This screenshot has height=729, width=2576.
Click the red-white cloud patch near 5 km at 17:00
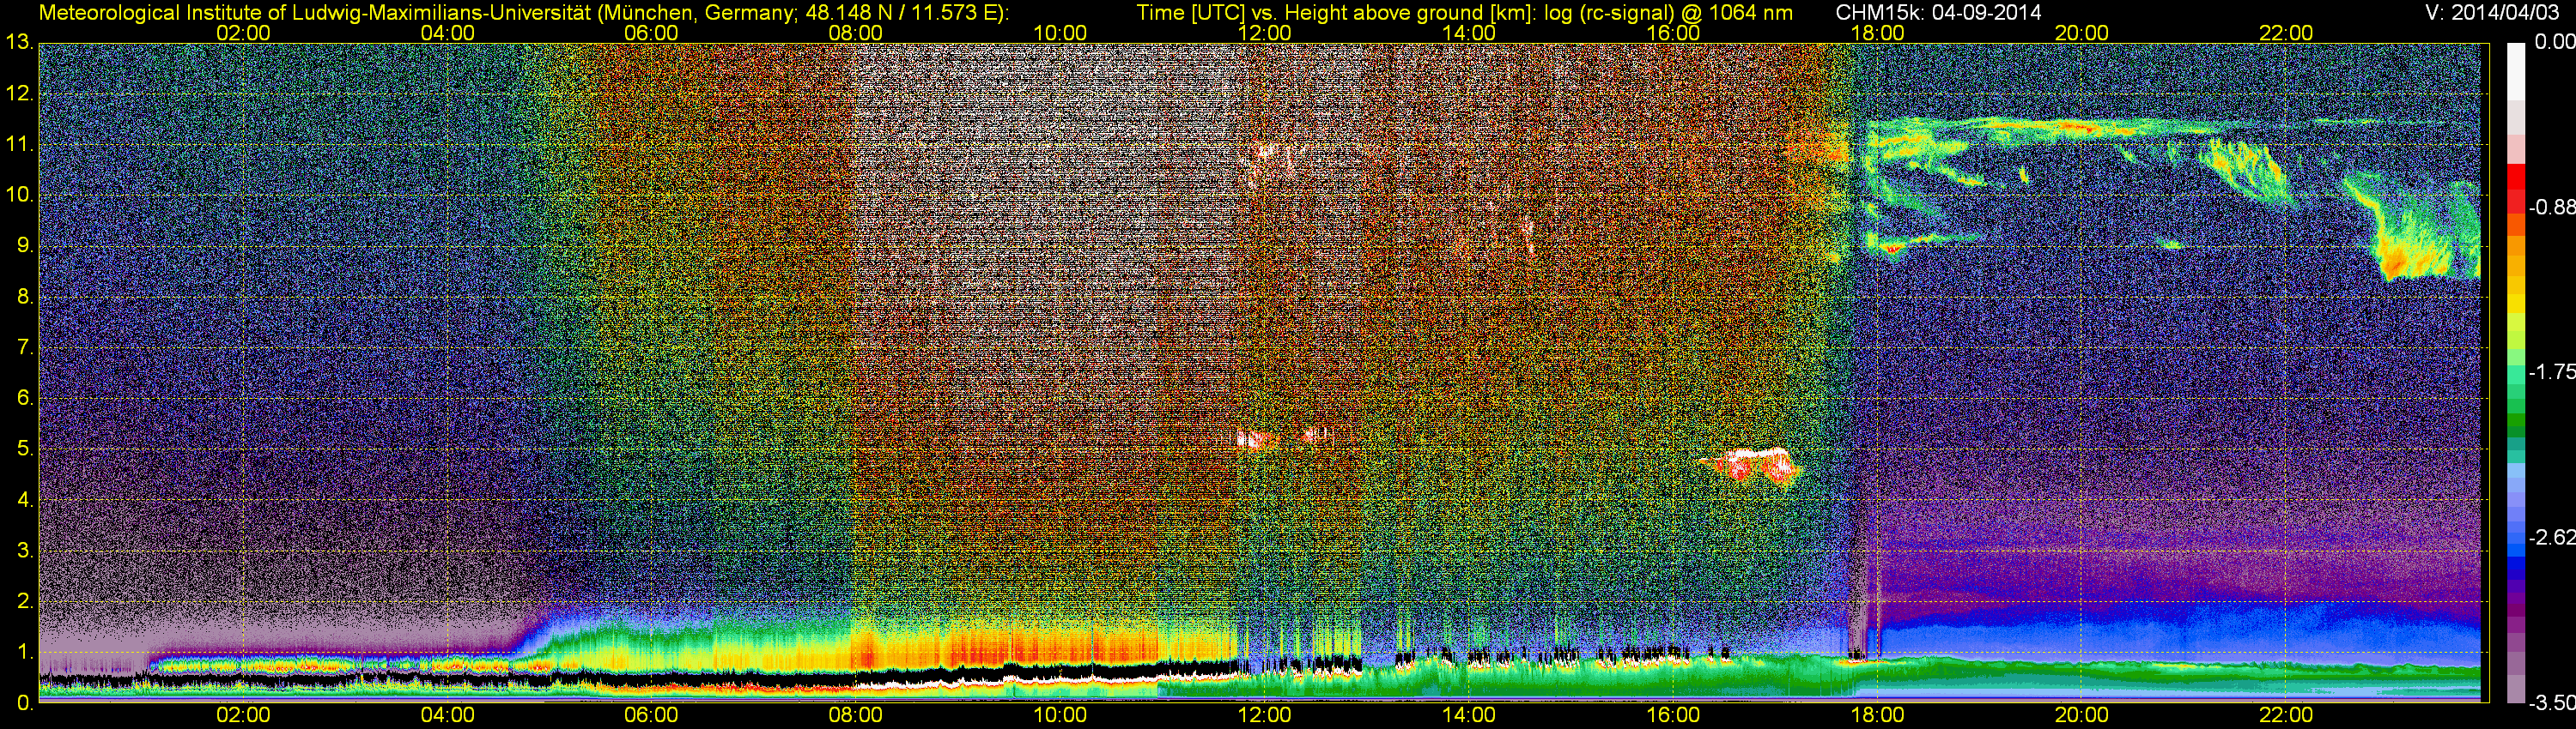(1750, 467)
